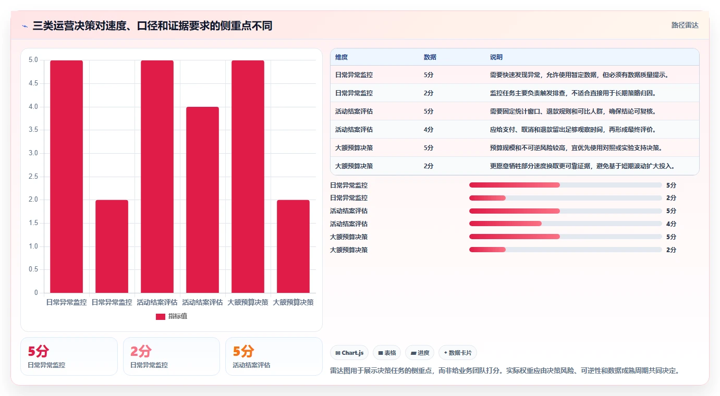Click the 日常异常监控 progress bar at 5分
The height and width of the screenshot is (396, 720).
click(566, 185)
